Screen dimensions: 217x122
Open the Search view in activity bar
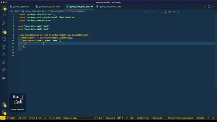point(4,15)
